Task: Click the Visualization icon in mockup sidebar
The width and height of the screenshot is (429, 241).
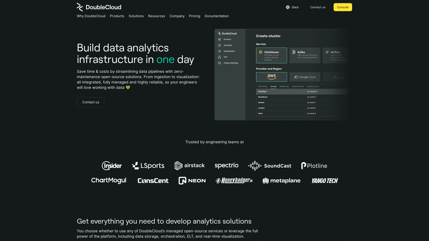Action: pos(220,51)
